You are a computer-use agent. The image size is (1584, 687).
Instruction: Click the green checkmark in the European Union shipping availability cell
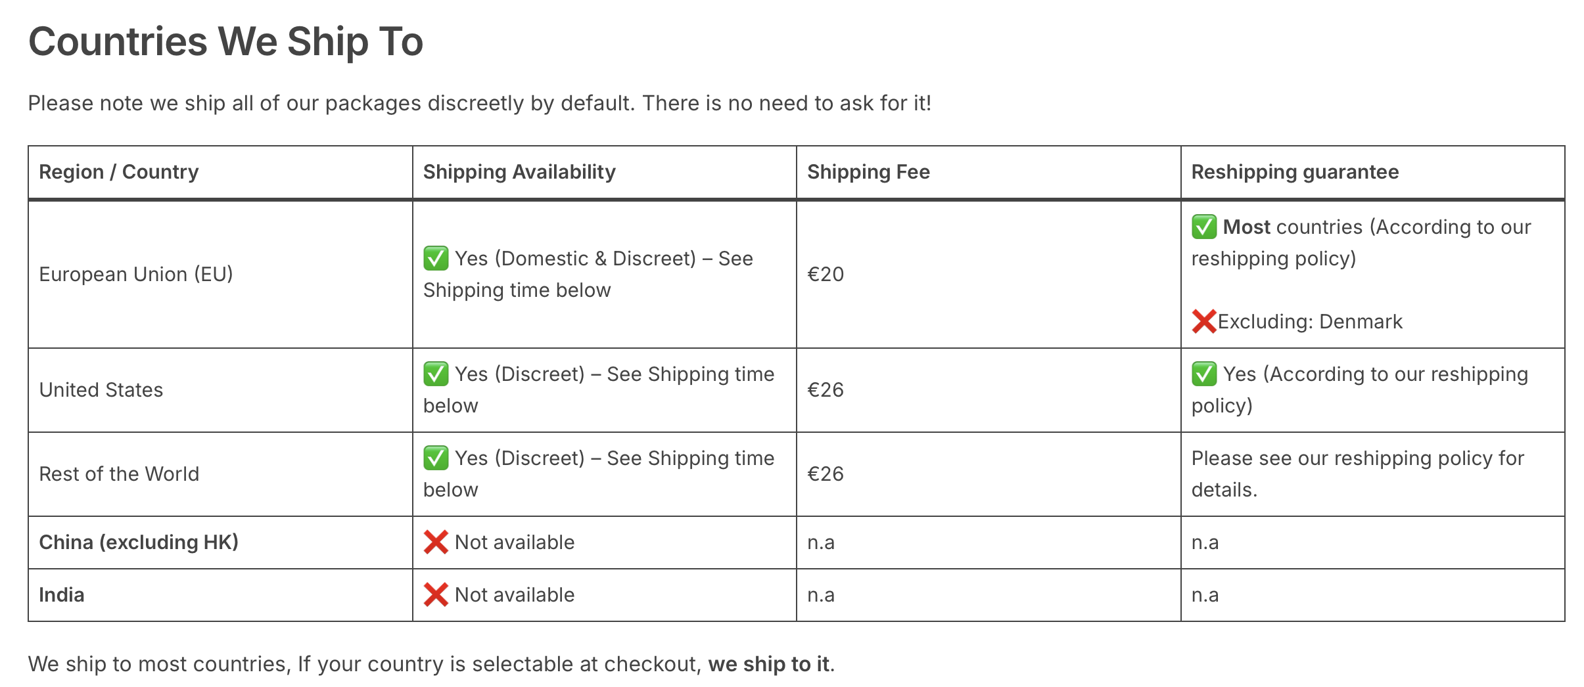(x=436, y=259)
